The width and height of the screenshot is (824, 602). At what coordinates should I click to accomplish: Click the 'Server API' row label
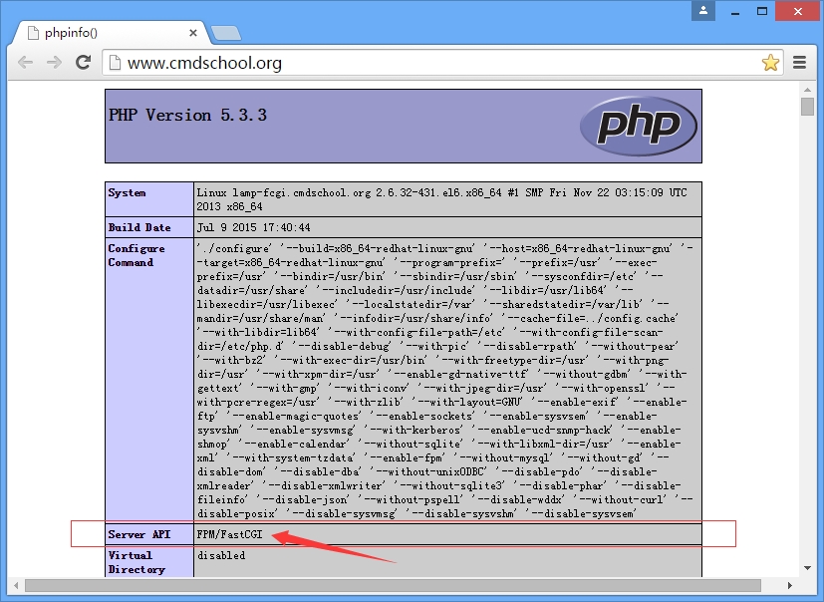click(139, 534)
